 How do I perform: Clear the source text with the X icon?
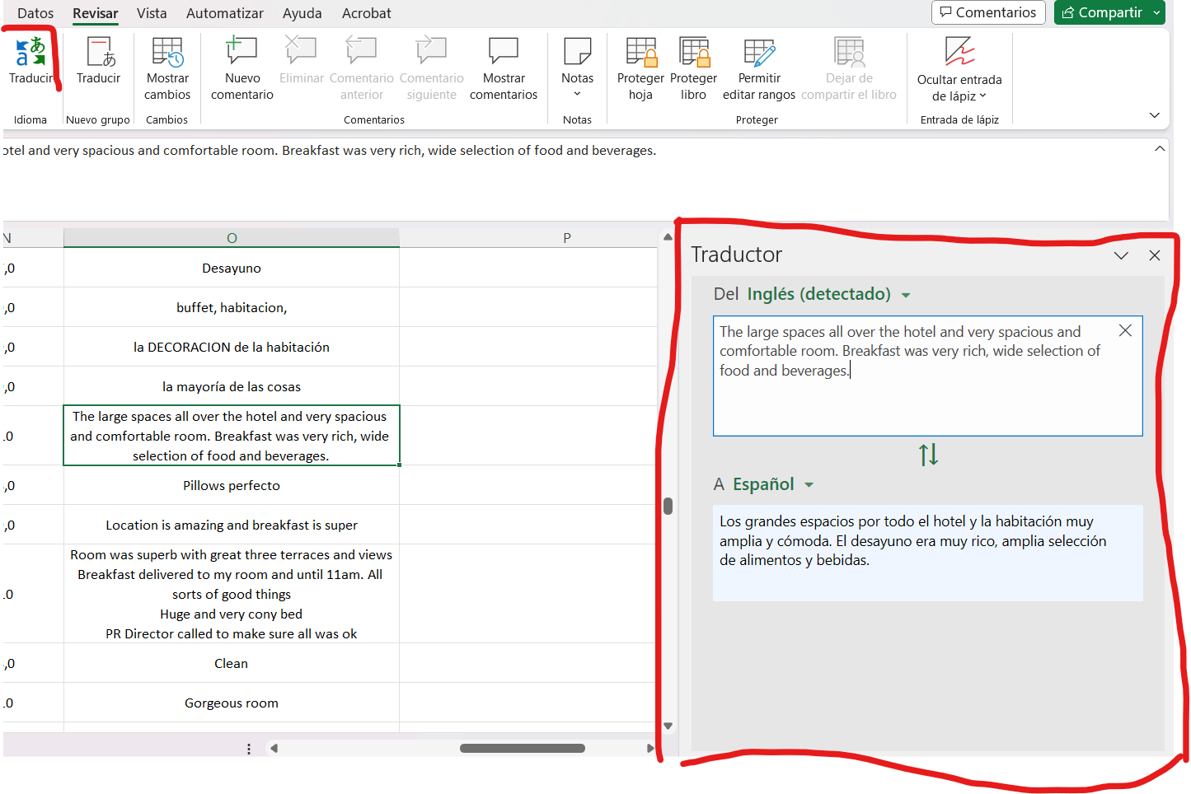coord(1125,329)
